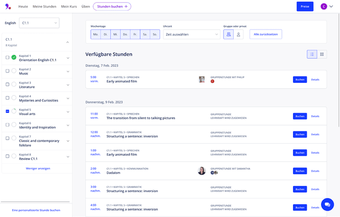The width and height of the screenshot is (340, 217).
Task: Open the C1.1 level dropdown
Action: [x=39, y=23]
